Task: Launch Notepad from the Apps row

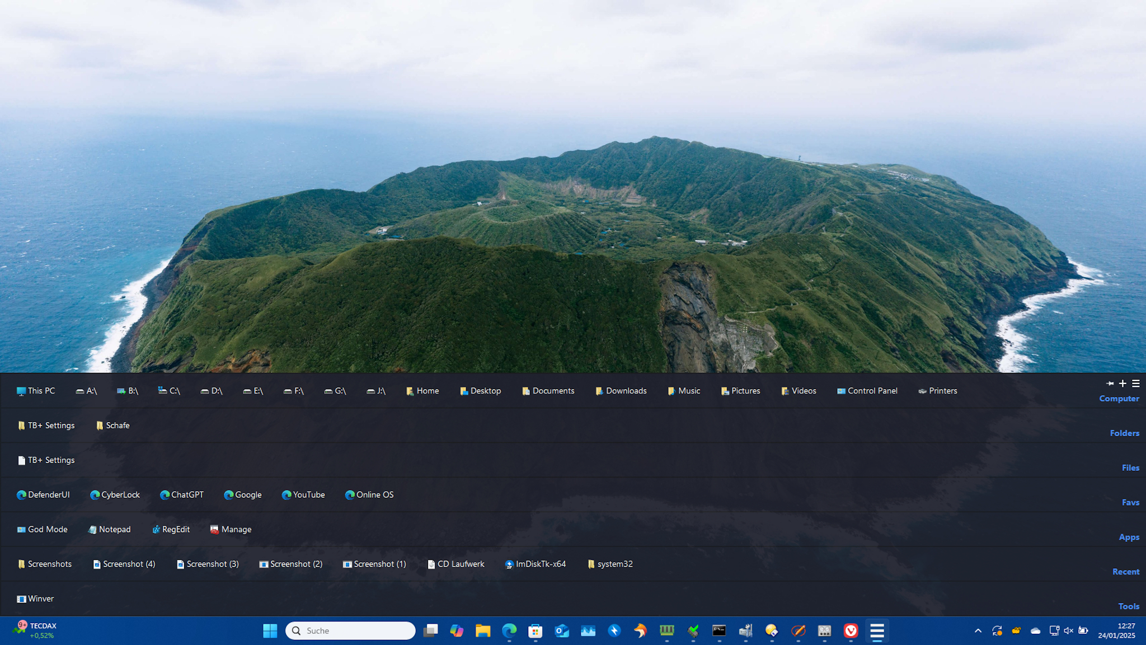Action: pos(109,529)
